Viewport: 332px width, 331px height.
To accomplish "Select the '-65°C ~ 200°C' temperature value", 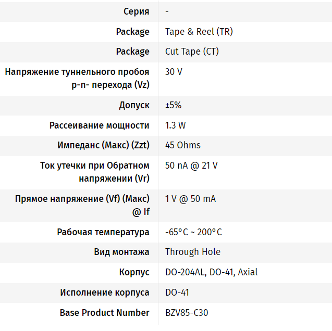I will 193,232.
